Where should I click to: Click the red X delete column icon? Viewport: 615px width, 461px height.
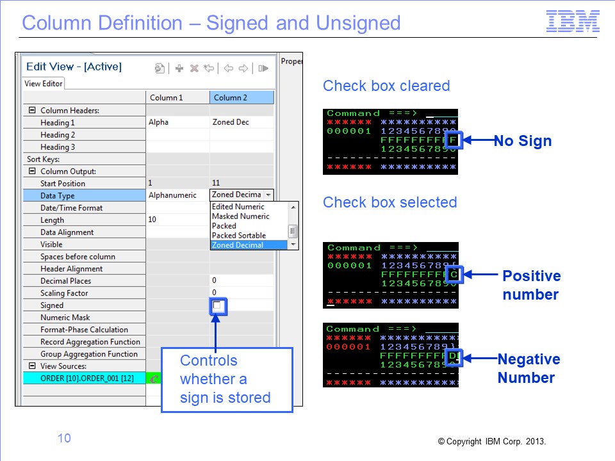(x=194, y=69)
